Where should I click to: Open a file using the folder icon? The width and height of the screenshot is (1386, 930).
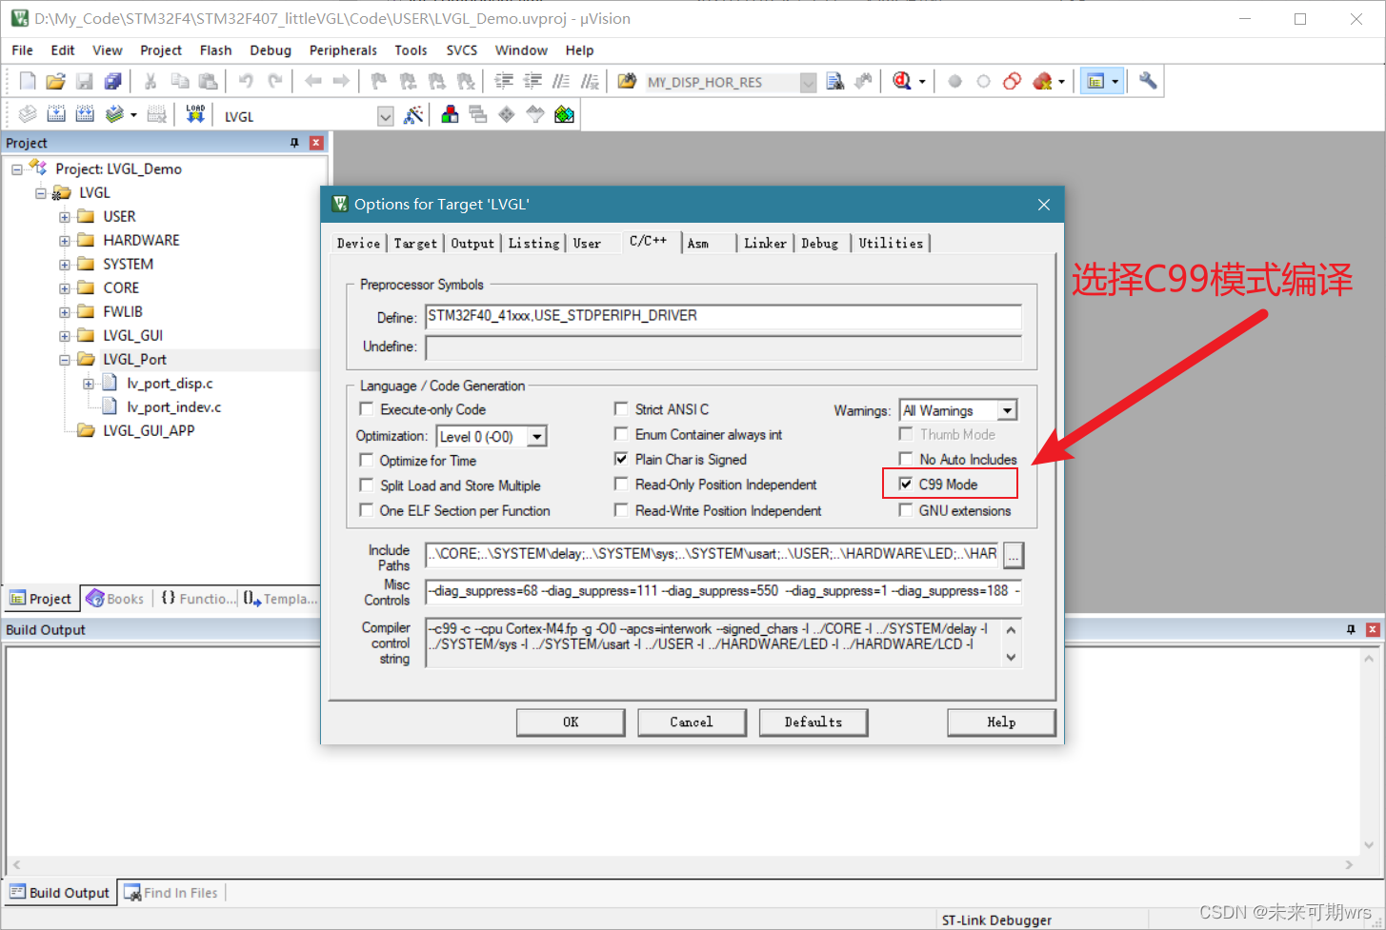[55, 82]
